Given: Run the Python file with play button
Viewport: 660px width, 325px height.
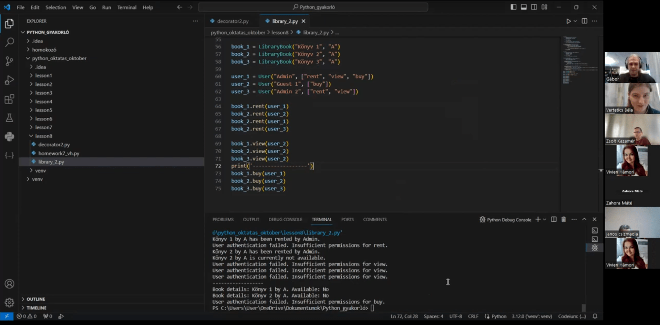Looking at the screenshot, I should [x=568, y=21].
